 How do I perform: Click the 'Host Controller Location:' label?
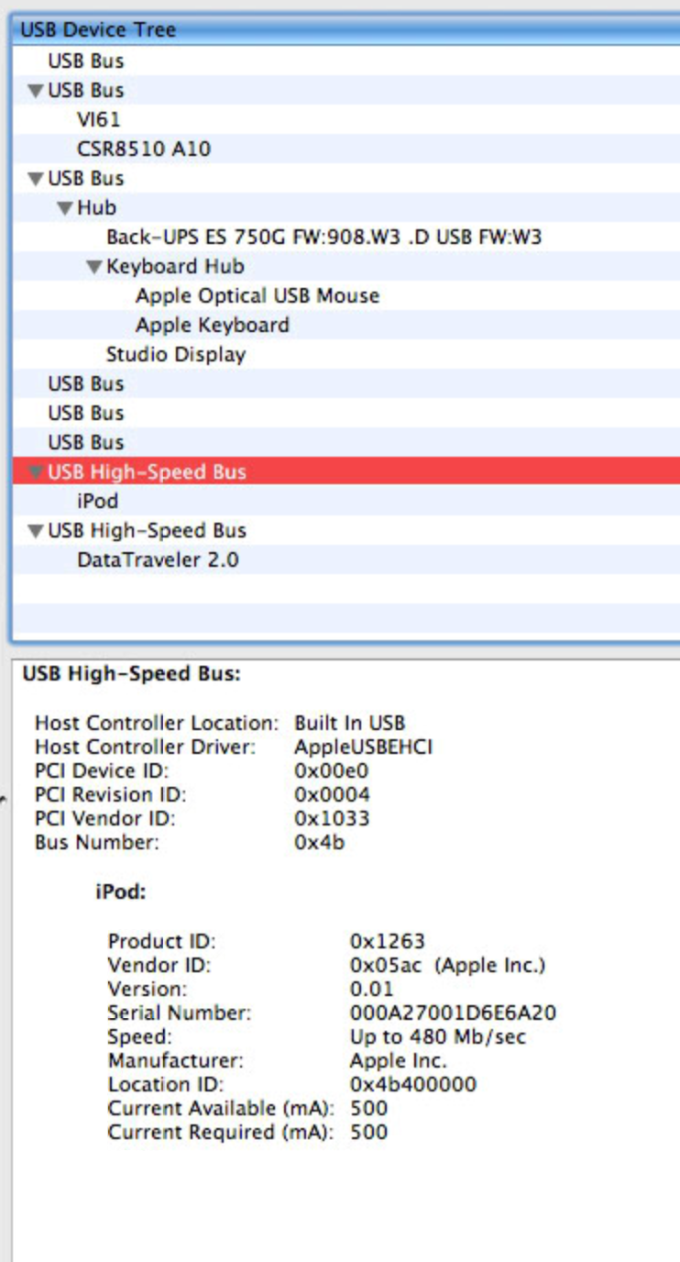click(x=157, y=723)
